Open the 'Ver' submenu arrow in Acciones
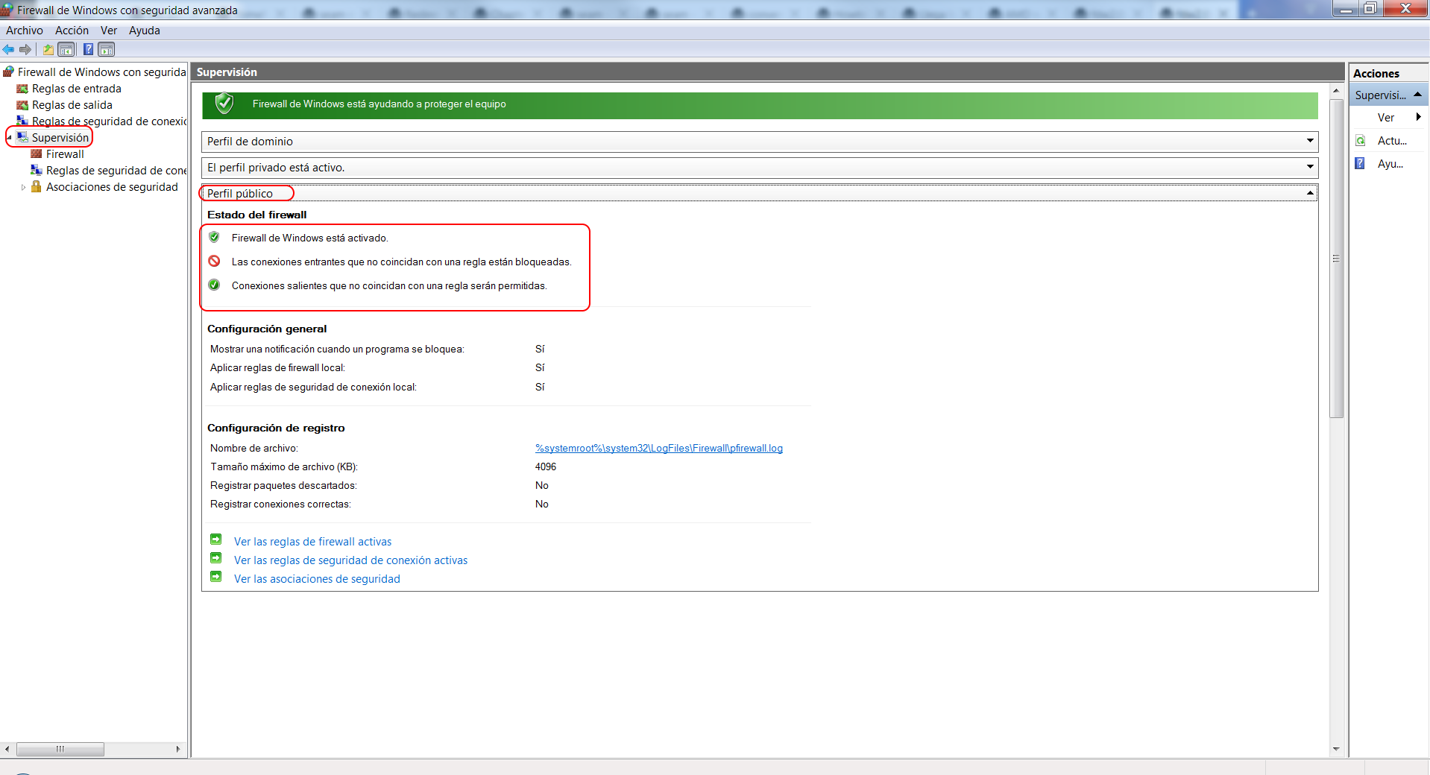The image size is (1430, 775). pos(1418,117)
